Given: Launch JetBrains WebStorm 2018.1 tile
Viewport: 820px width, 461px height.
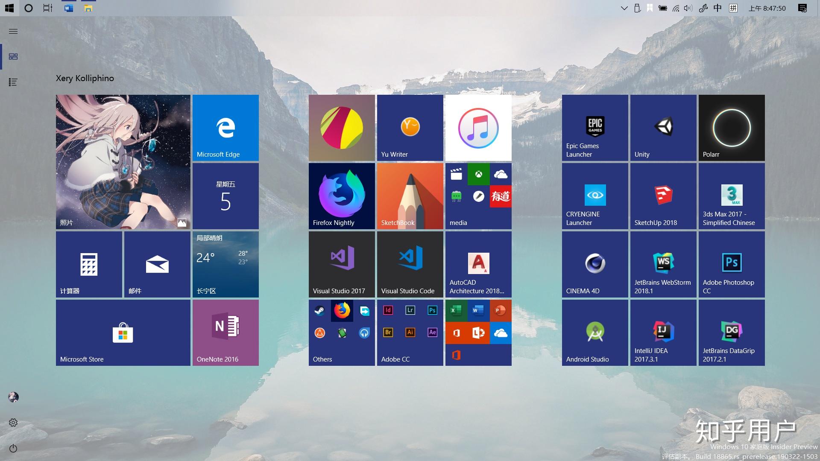Looking at the screenshot, I should pyautogui.click(x=663, y=264).
